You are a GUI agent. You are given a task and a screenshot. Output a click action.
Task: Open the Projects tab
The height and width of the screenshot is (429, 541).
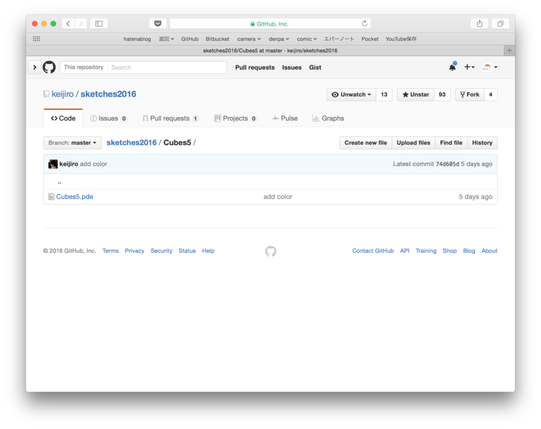point(235,118)
